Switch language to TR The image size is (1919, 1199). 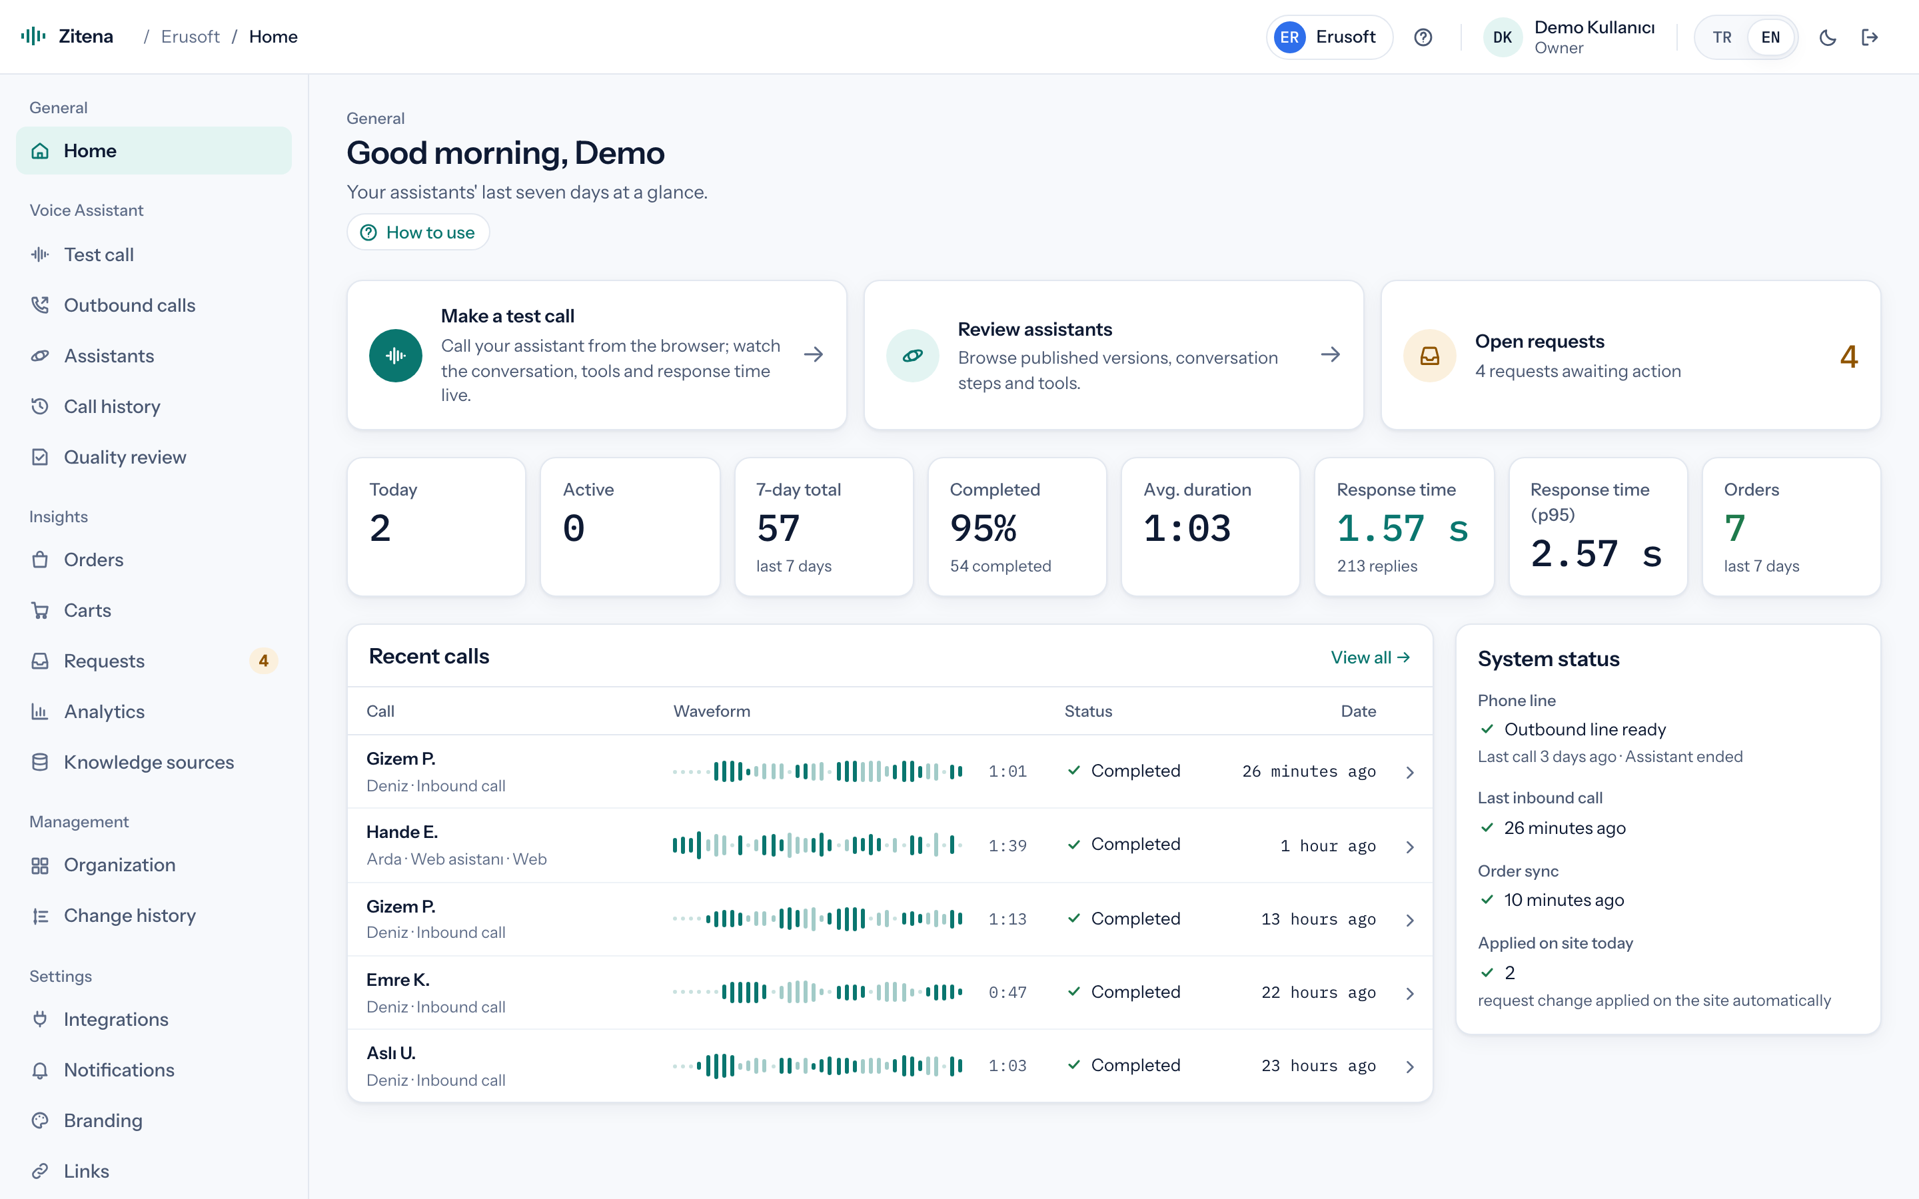(x=1722, y=37)
